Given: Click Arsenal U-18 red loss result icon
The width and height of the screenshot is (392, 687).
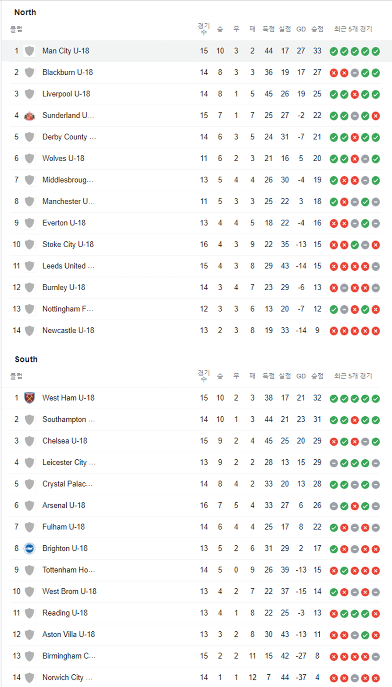Looking at the screenshot, I should [x=355, y=506].
